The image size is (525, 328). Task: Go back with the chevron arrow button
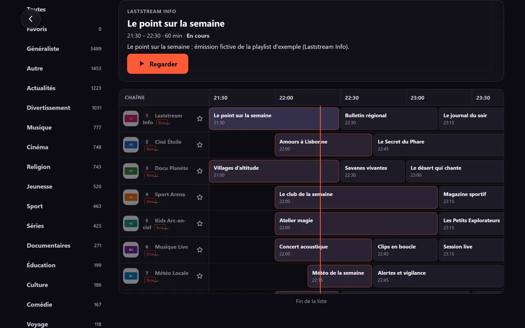[31, 19]
